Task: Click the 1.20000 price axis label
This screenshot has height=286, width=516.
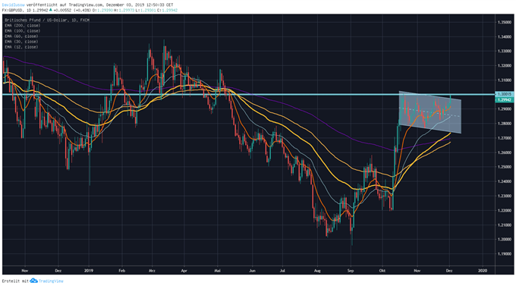Action: coord(504,239)
